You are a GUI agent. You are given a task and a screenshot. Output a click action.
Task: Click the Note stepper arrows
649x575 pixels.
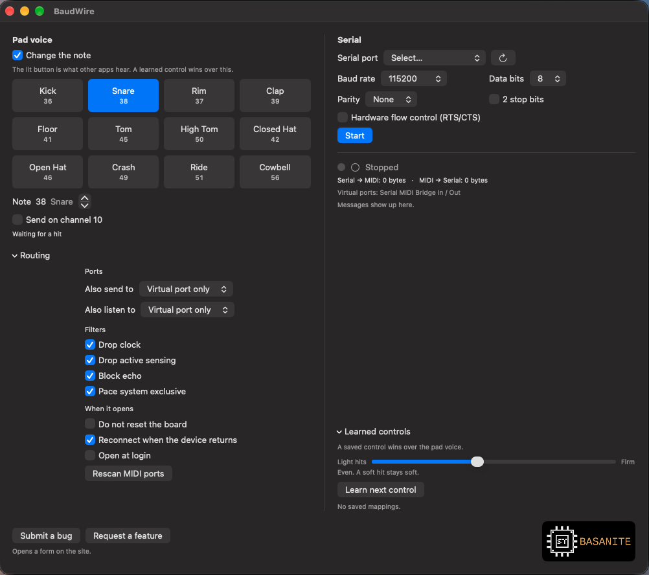coord(84,201)
